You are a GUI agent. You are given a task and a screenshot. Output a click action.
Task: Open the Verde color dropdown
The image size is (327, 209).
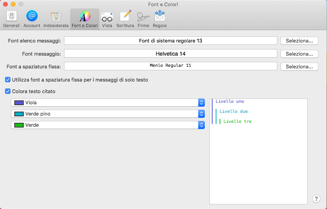108,125
